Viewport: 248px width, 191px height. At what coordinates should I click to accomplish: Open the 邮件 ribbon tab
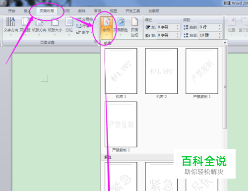point(82,11)
